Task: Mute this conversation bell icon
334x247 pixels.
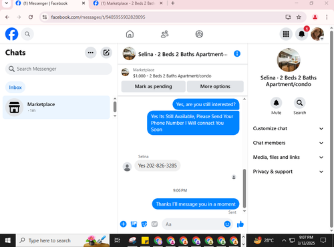Action: coord(276,103)
